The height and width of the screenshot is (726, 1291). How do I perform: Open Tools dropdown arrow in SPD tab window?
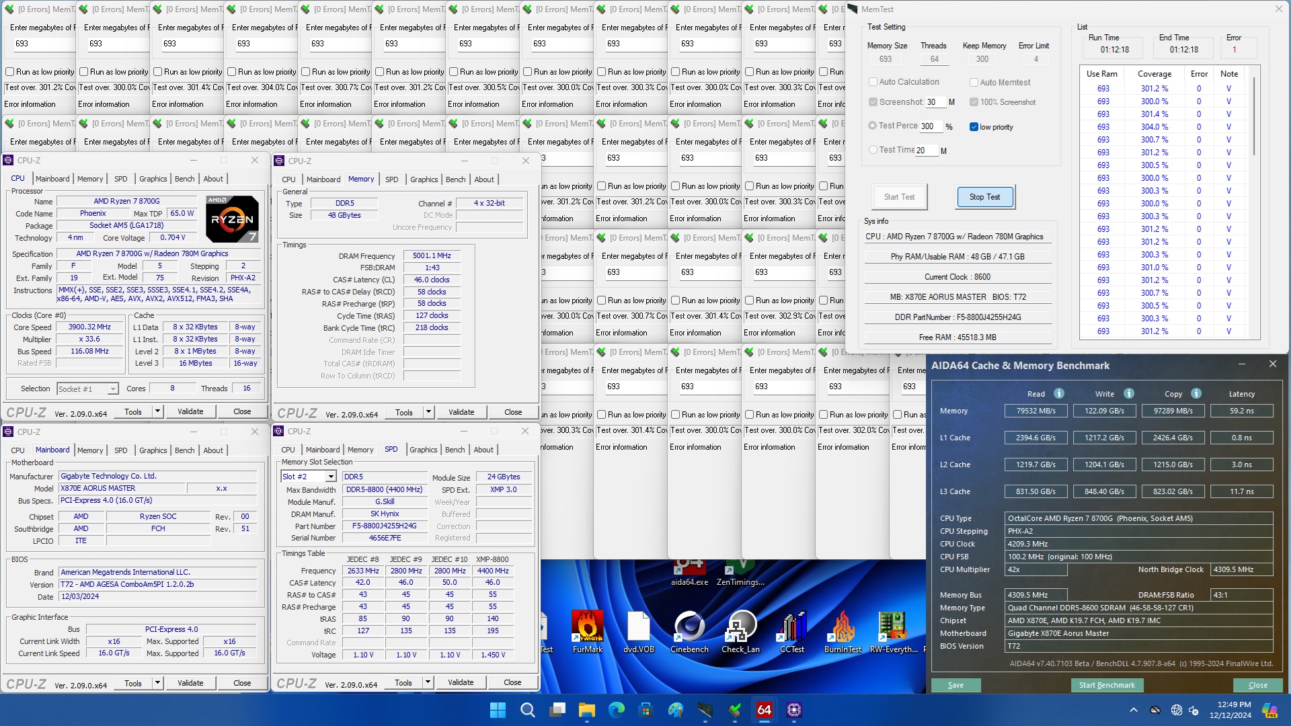point(428,682)
